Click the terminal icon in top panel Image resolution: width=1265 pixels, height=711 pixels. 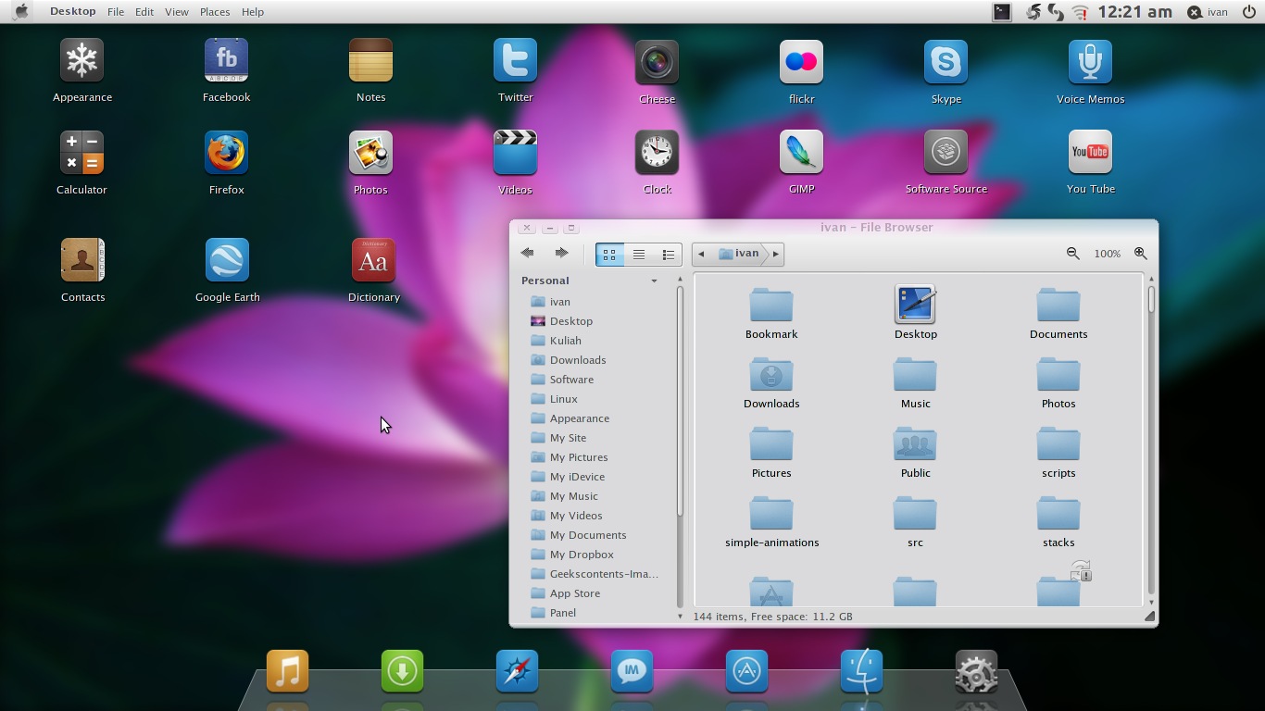coord(1002,12)
